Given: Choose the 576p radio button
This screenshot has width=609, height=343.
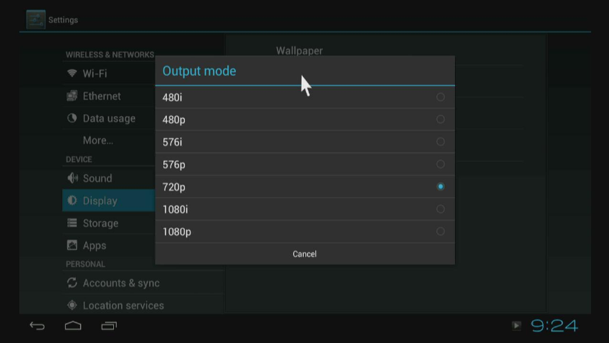Looking at the screenshot, I should coord(440,164).
